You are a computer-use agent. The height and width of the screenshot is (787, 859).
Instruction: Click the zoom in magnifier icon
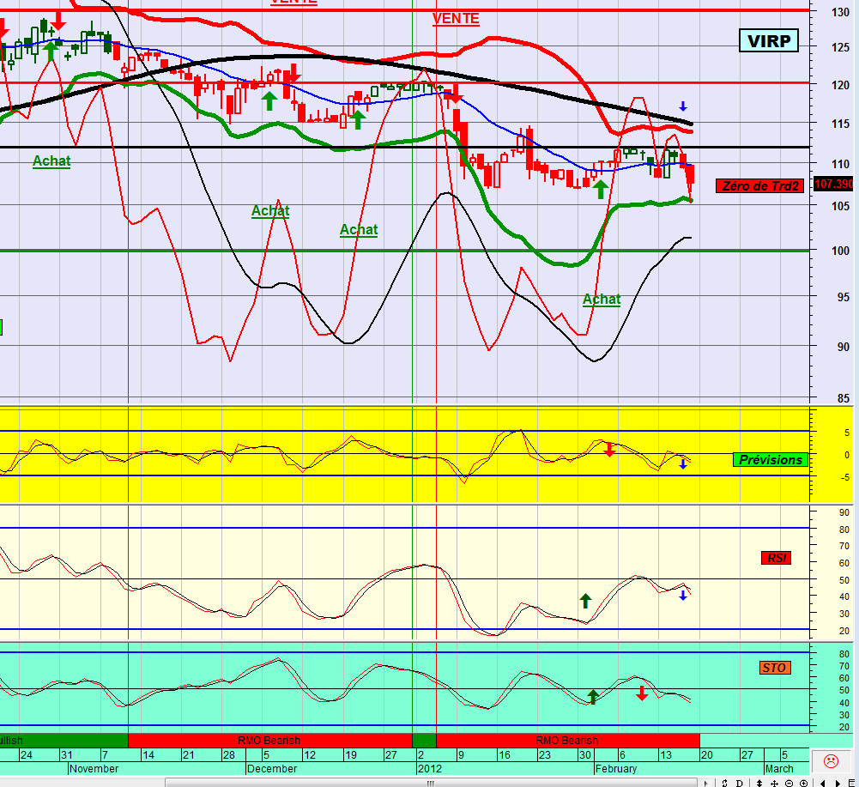(x=804, y=784)
